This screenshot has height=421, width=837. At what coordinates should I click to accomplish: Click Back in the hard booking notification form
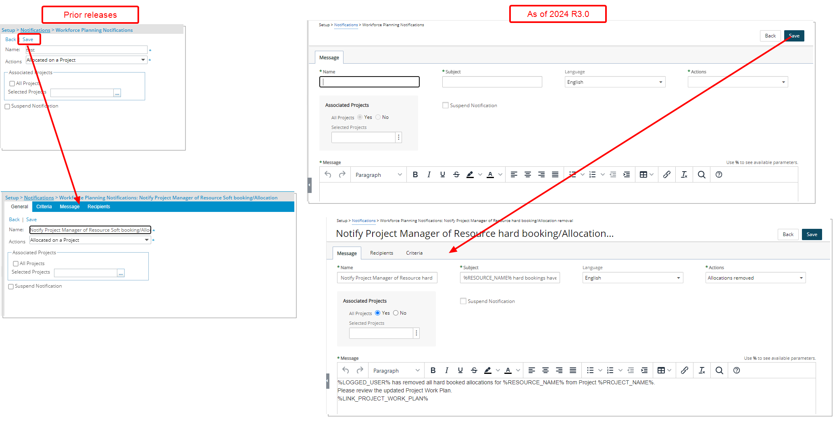[x=788, y=234]
